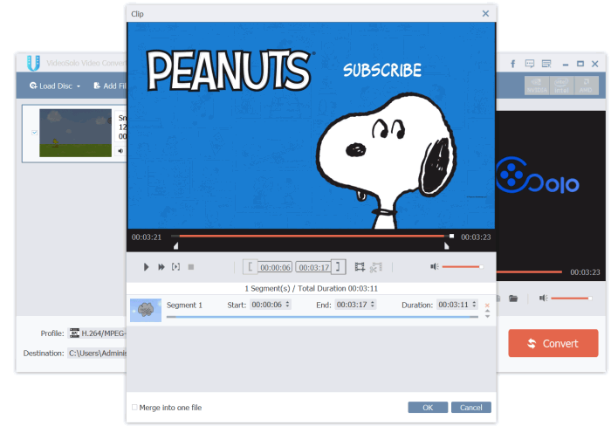Click the left trim marker on timeline
This screenshot has width=611, height=426.
tap(175, 245)
